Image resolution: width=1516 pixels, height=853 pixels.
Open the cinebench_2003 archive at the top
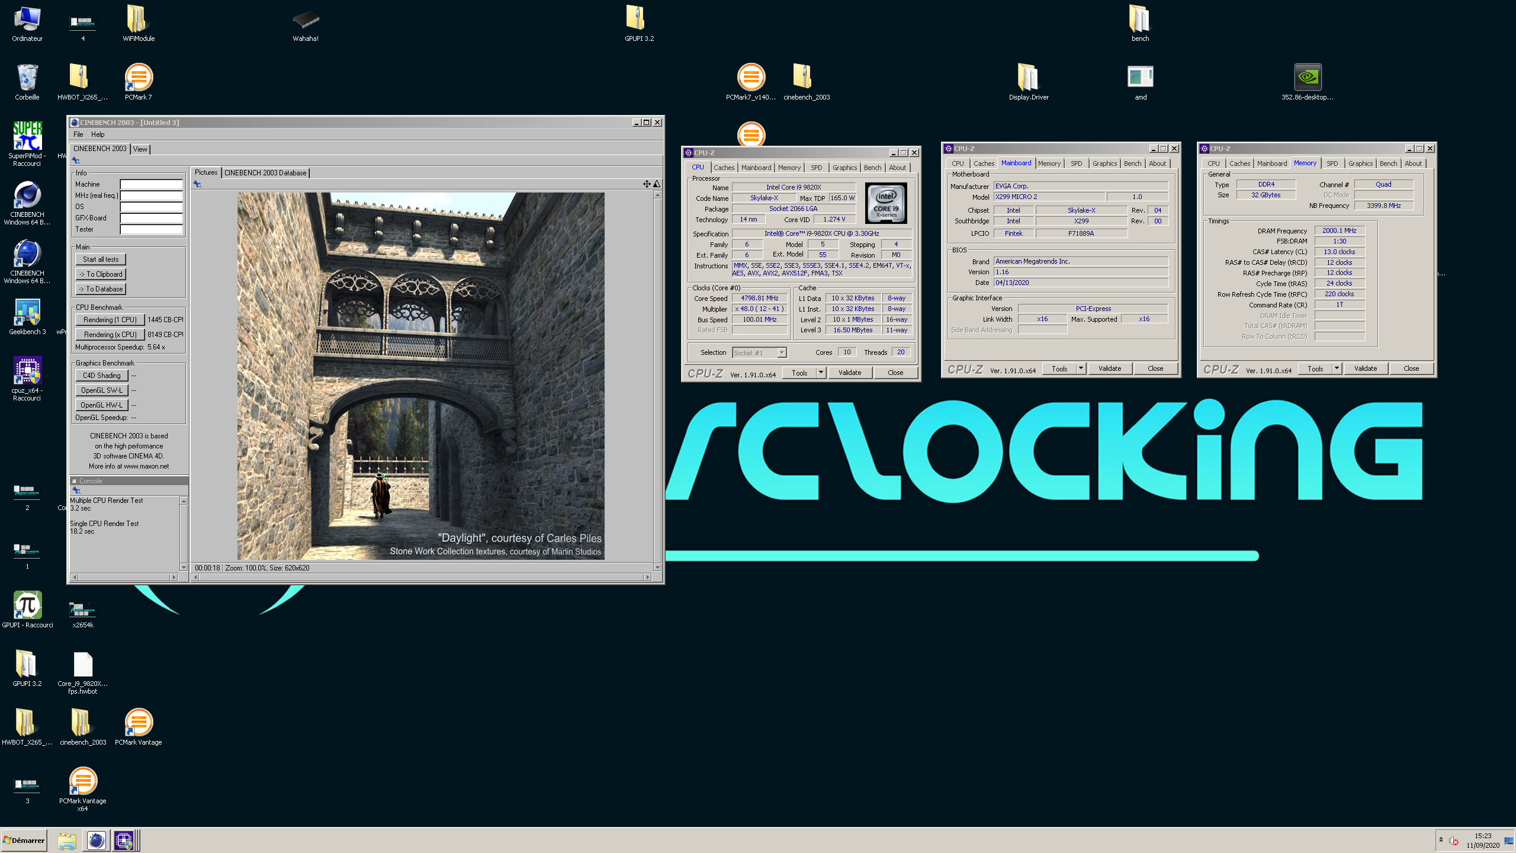click(x=806, y=82)
